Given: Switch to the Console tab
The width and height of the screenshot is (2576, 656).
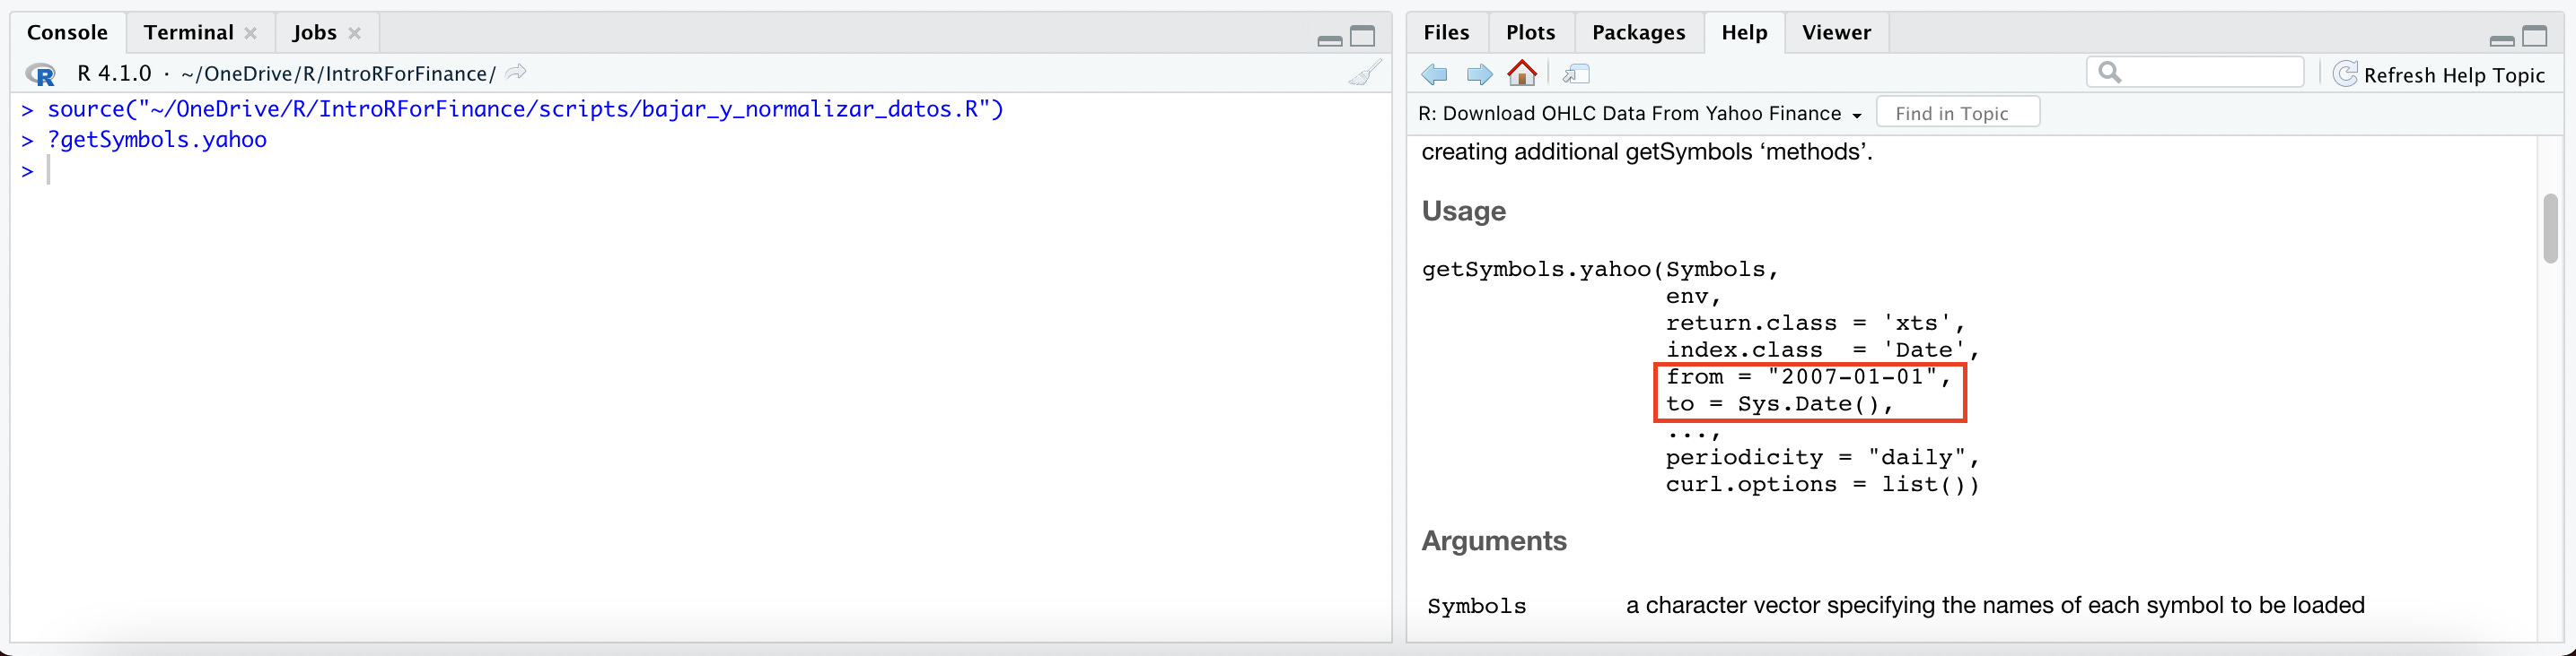Looking at the screenshot, I should [x=67, y=33].
